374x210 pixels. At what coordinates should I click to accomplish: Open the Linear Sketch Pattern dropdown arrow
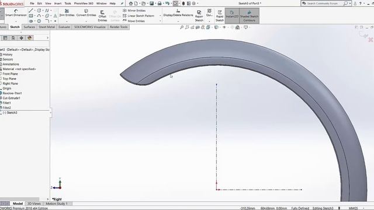[160, 16]
